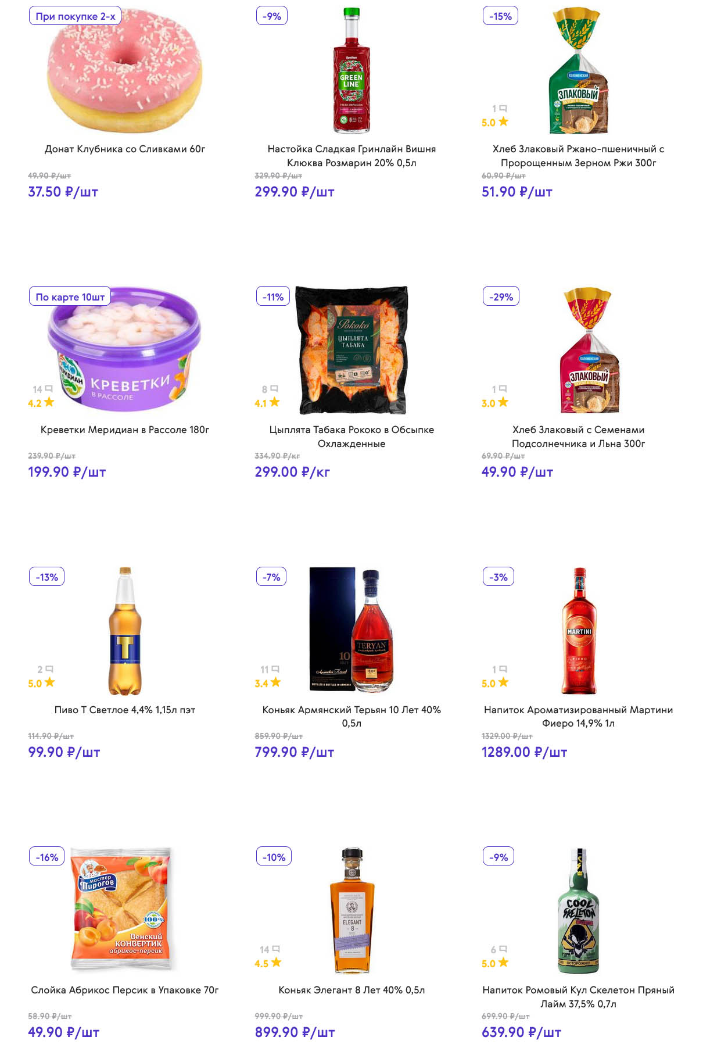Click the 4.5 star rating on Elegant cognac
Image resolution: width=703 pixels, height=1055 pixels.
pyautogui.click(x=267, y=963)
